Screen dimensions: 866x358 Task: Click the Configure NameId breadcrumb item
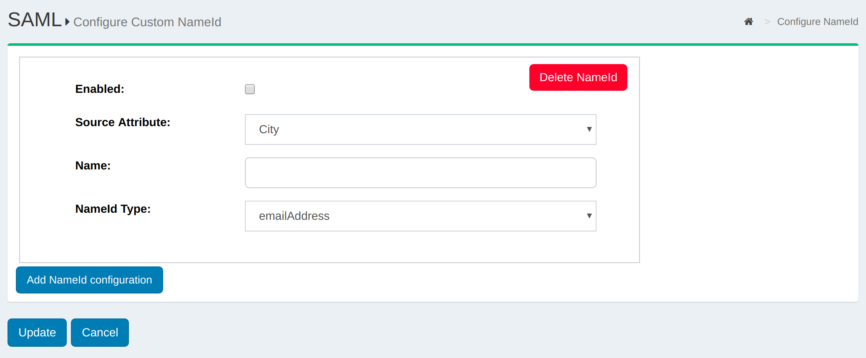tap(817, 22)
